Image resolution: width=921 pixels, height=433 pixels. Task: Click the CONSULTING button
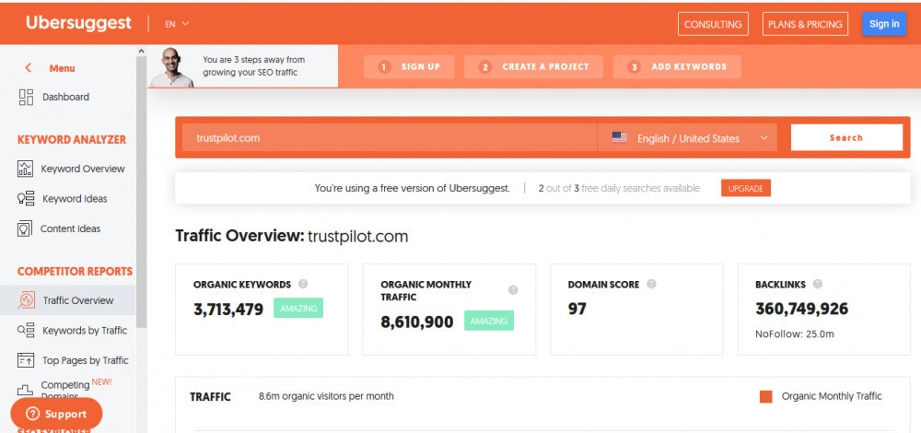713,24
